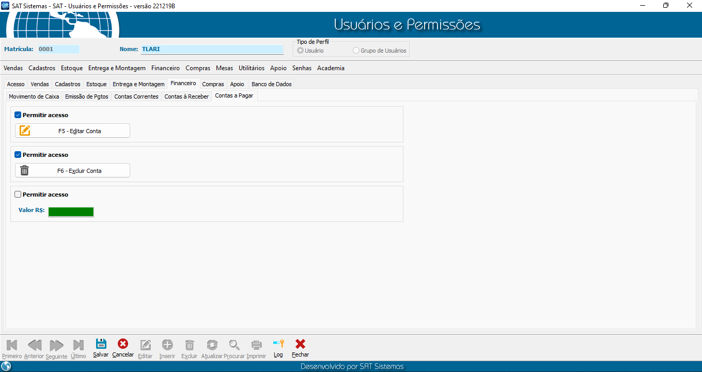Click the green Valor R$ field
Viewport: 702px width, 372px height.
(71, 212)
